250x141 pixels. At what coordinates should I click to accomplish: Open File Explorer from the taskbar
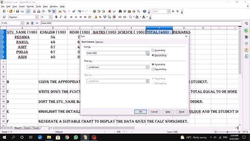(49, 137)
